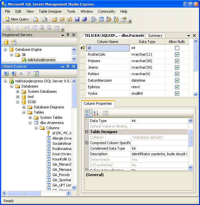Click the Database Engine Query toolbar icon
The width and height of the screenshot is (200, 205).
[x=36, y=19]
